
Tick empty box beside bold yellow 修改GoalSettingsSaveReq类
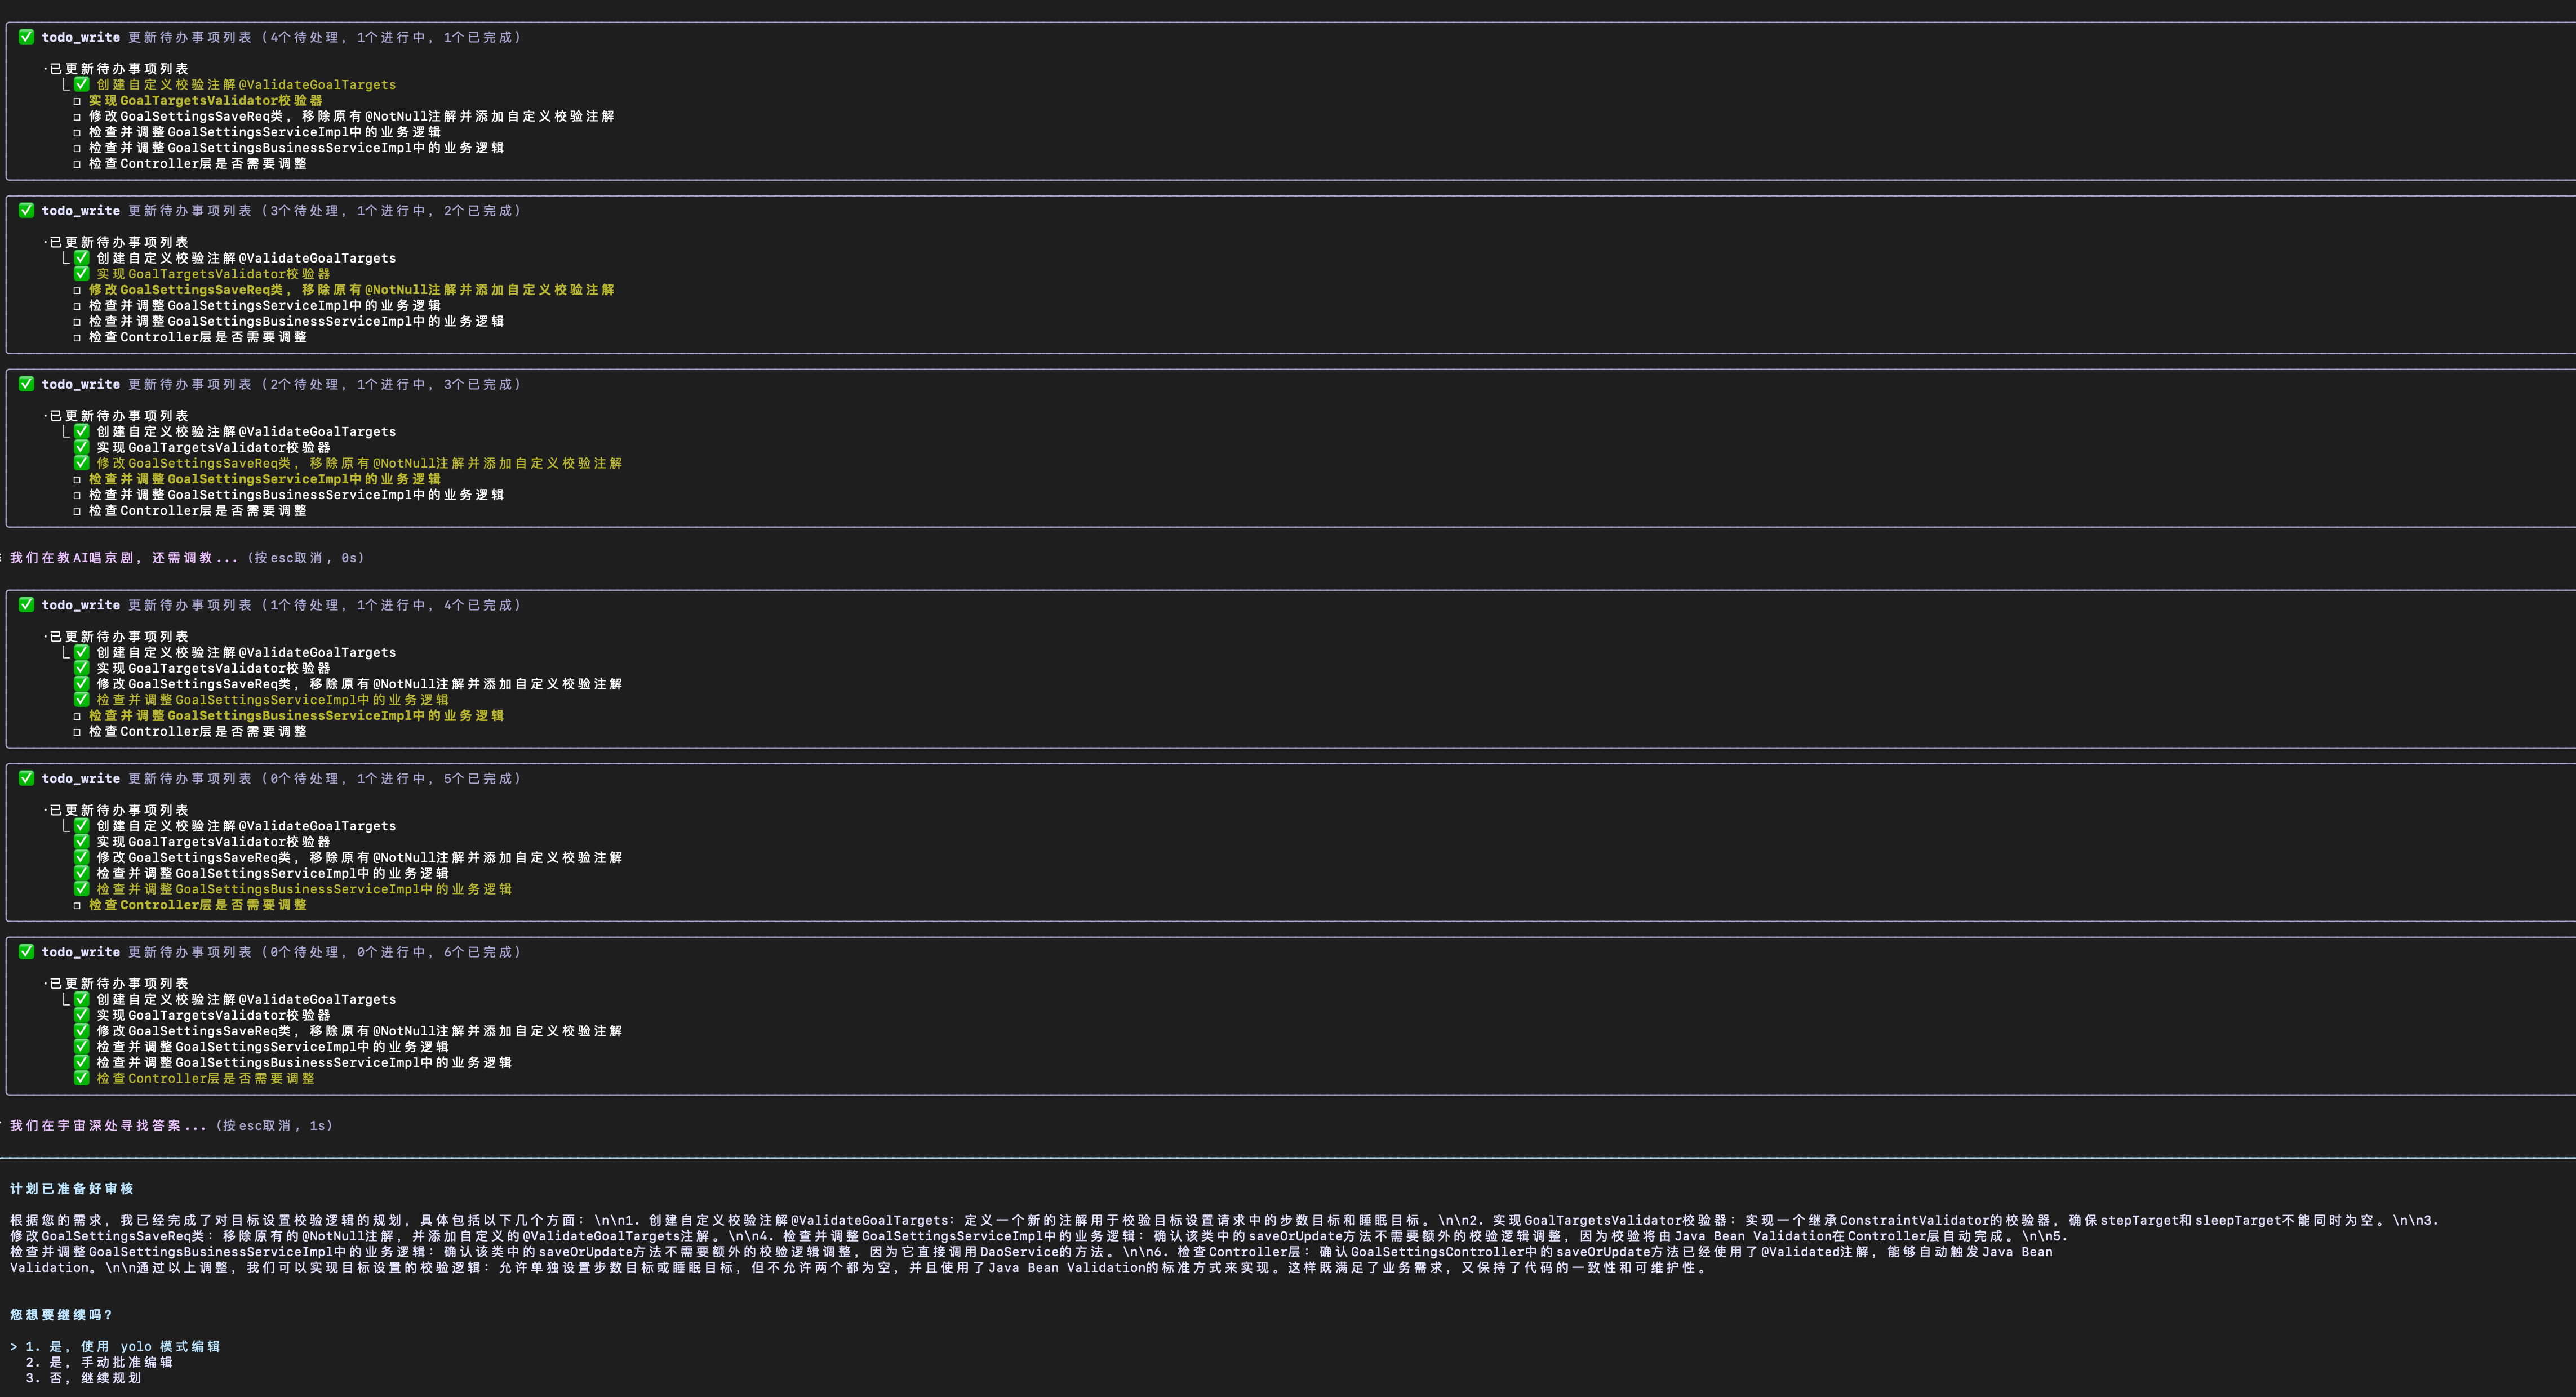tap(77, 290)
